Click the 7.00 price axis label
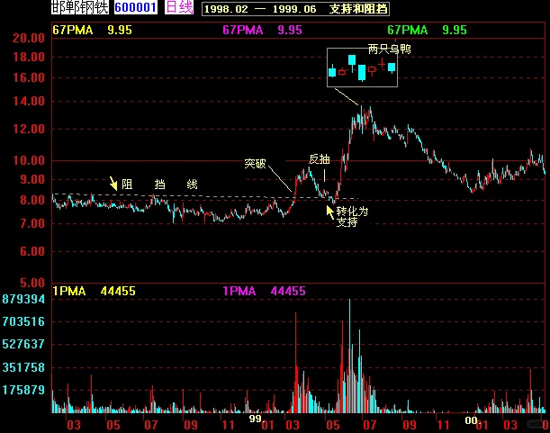The width and height of the screenshot is (550, 433). coord(32,223)
